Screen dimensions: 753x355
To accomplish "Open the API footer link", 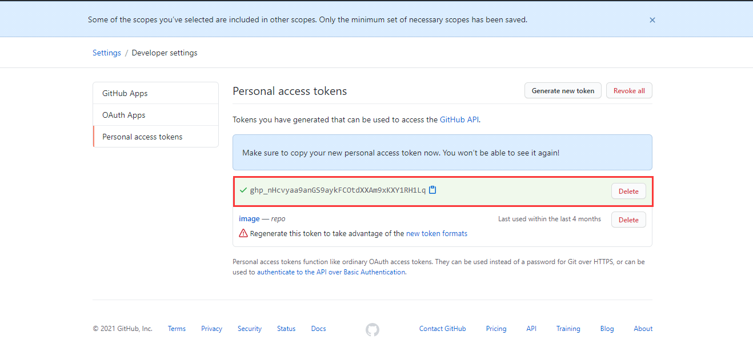I will pyautogui.click(x=531, y=329).
